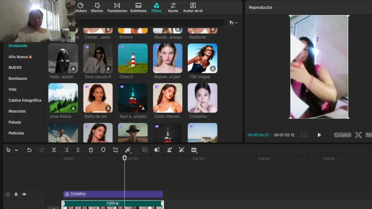Screen dimensions: 372x209
Task: Click the Nostal...aniega filter label
Action: click(x=168, y=37)
